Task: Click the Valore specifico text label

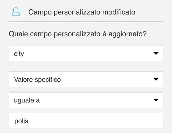Action: (x=37, y=80)
